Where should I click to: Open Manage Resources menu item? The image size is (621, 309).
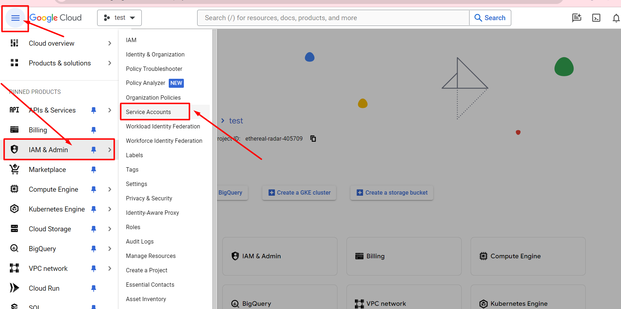point(151,256)
